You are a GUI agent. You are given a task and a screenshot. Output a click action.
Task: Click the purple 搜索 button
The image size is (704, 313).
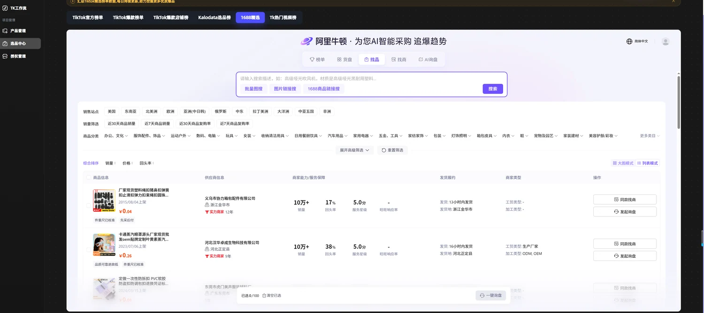[x=493, y=89]
